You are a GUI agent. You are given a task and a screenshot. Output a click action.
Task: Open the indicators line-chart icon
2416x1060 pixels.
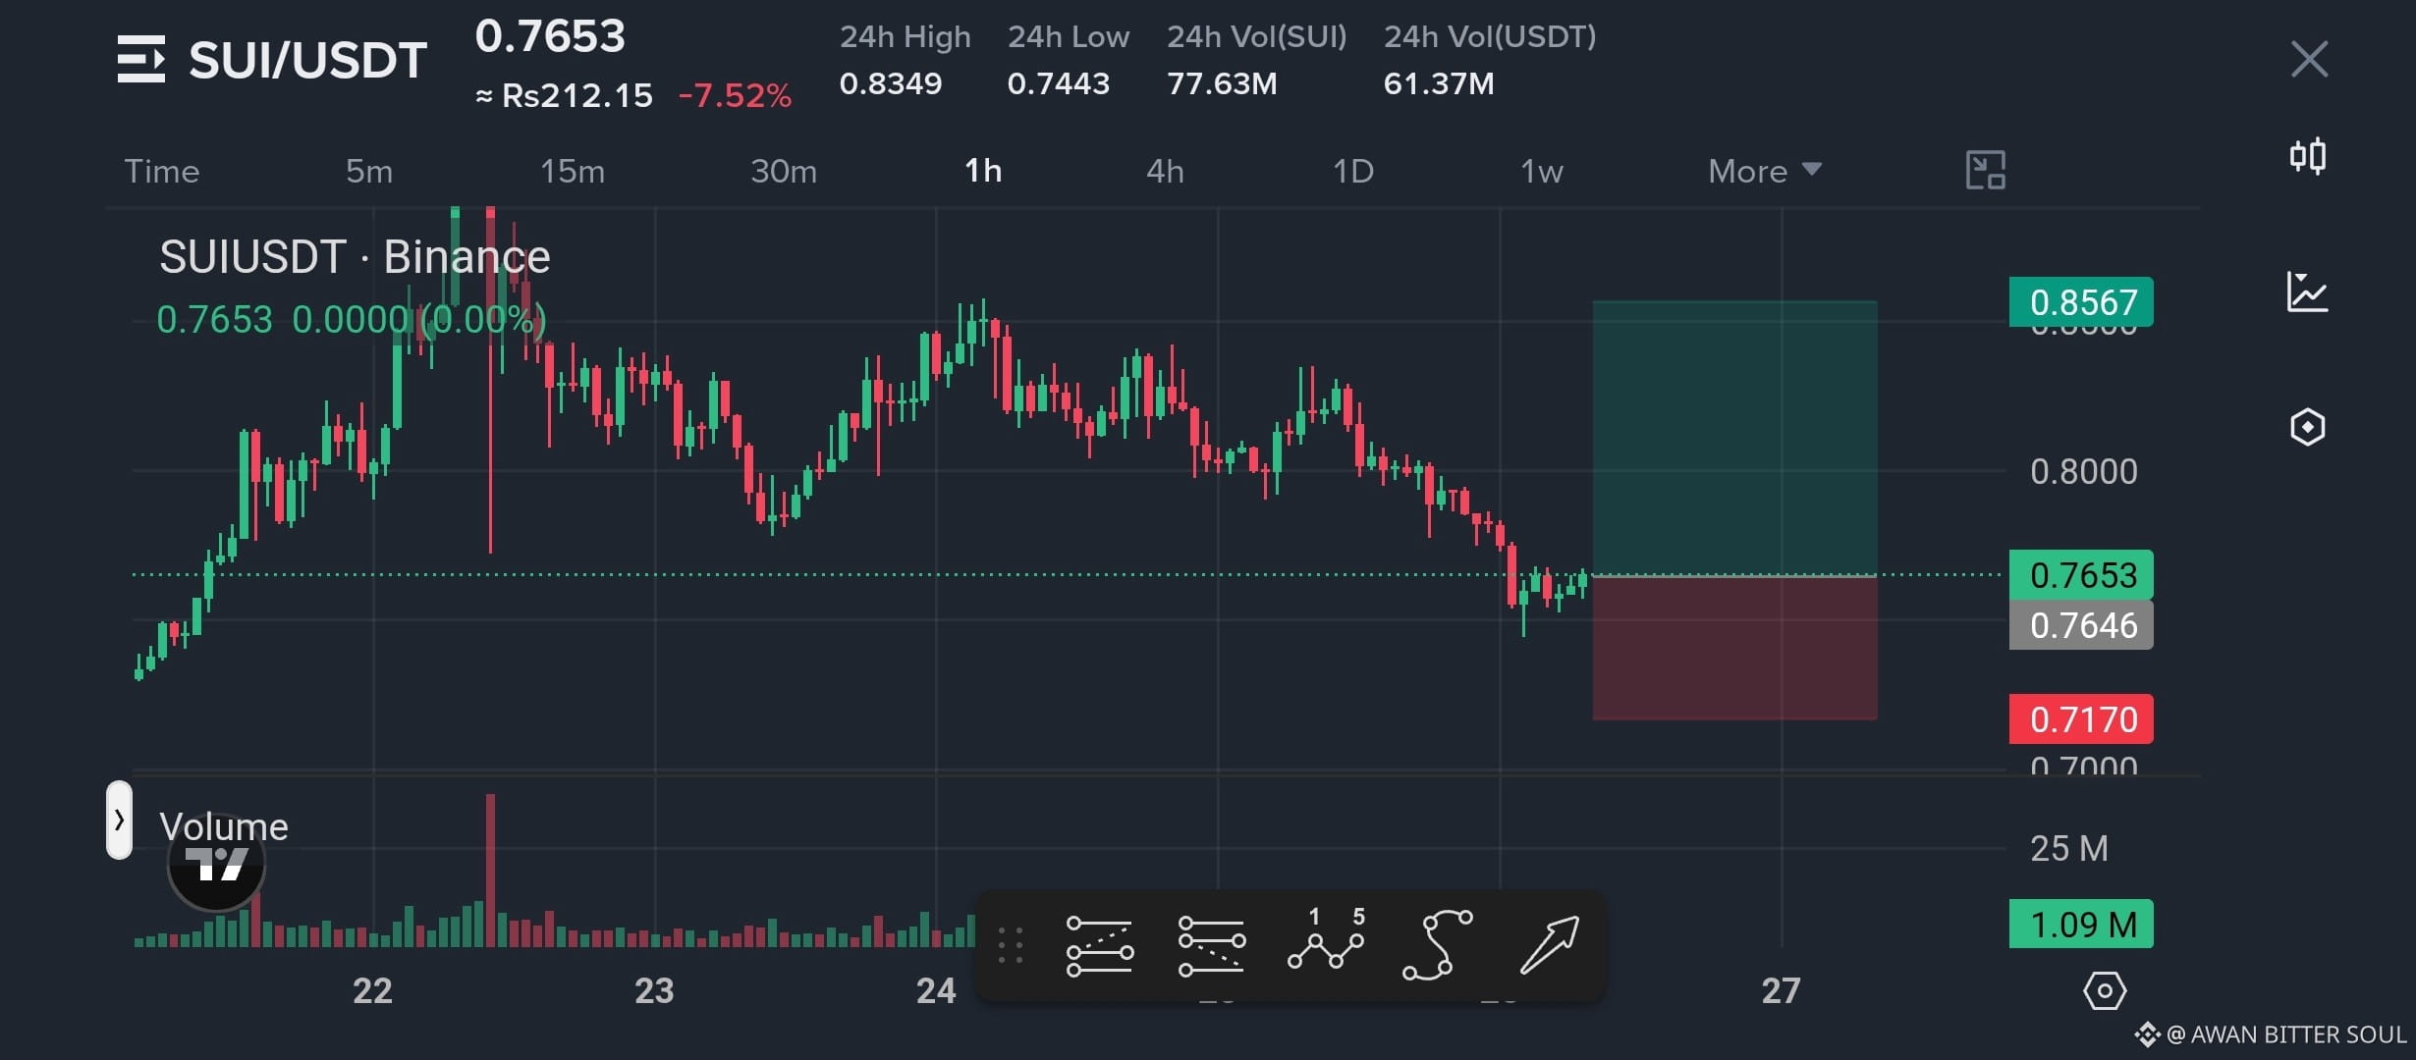pos(2307,291)
